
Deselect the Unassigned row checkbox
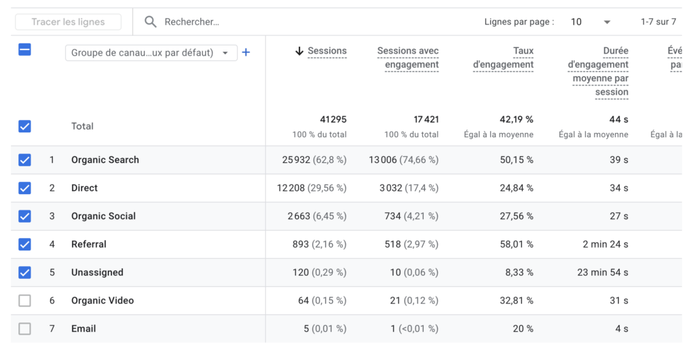24,272
